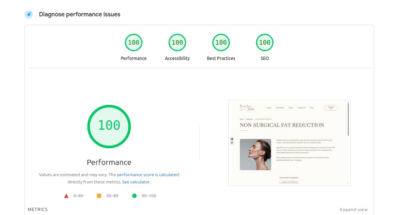The width and height of the screenshot is (409, 215).
Task: Select Home in the preview navigation bar
Action: click(269, 108)
